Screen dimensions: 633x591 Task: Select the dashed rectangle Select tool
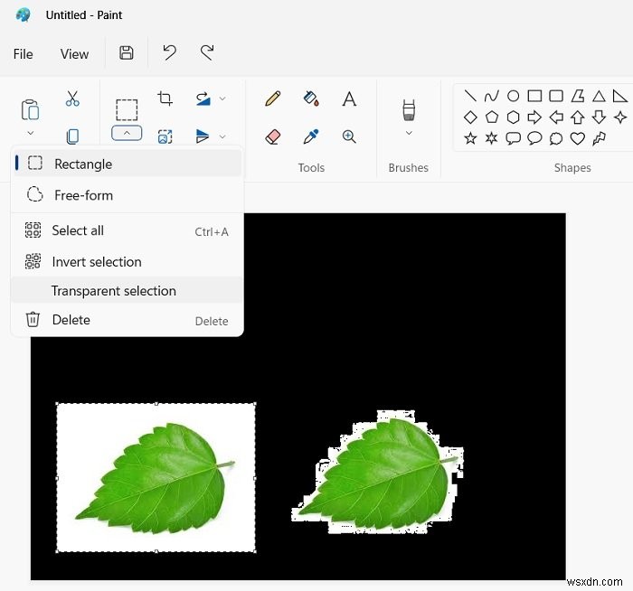(127, 109)
